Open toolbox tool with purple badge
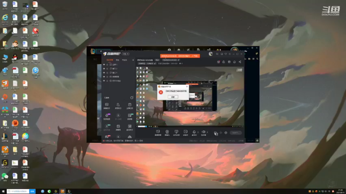The width and height of the screenshot is (346, 194). coord(107,116)
